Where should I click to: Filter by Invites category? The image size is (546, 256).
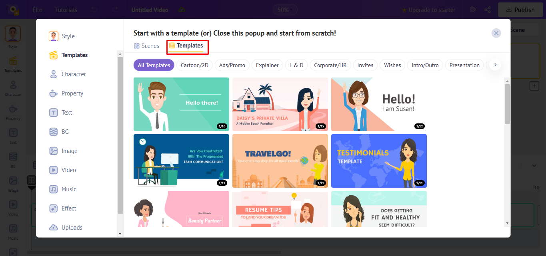coord(365,65)
